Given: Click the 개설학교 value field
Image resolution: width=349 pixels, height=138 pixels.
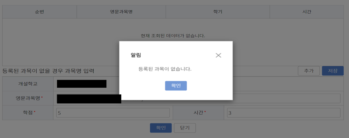Looking at the screenshot, I should pos(82,84).
